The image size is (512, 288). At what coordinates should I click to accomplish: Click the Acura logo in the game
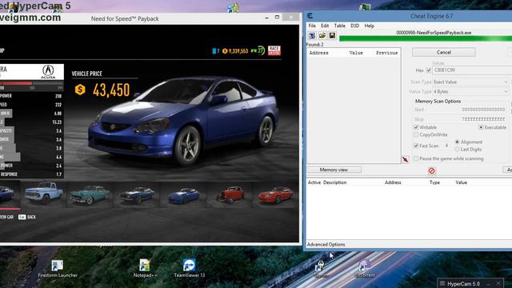48,71
